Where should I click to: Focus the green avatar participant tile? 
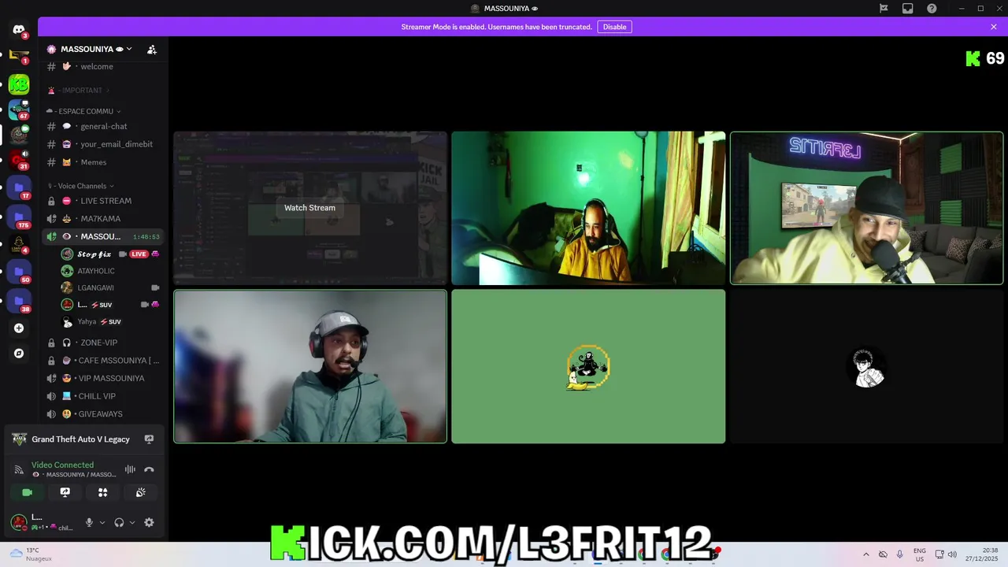tap(588, 366)
